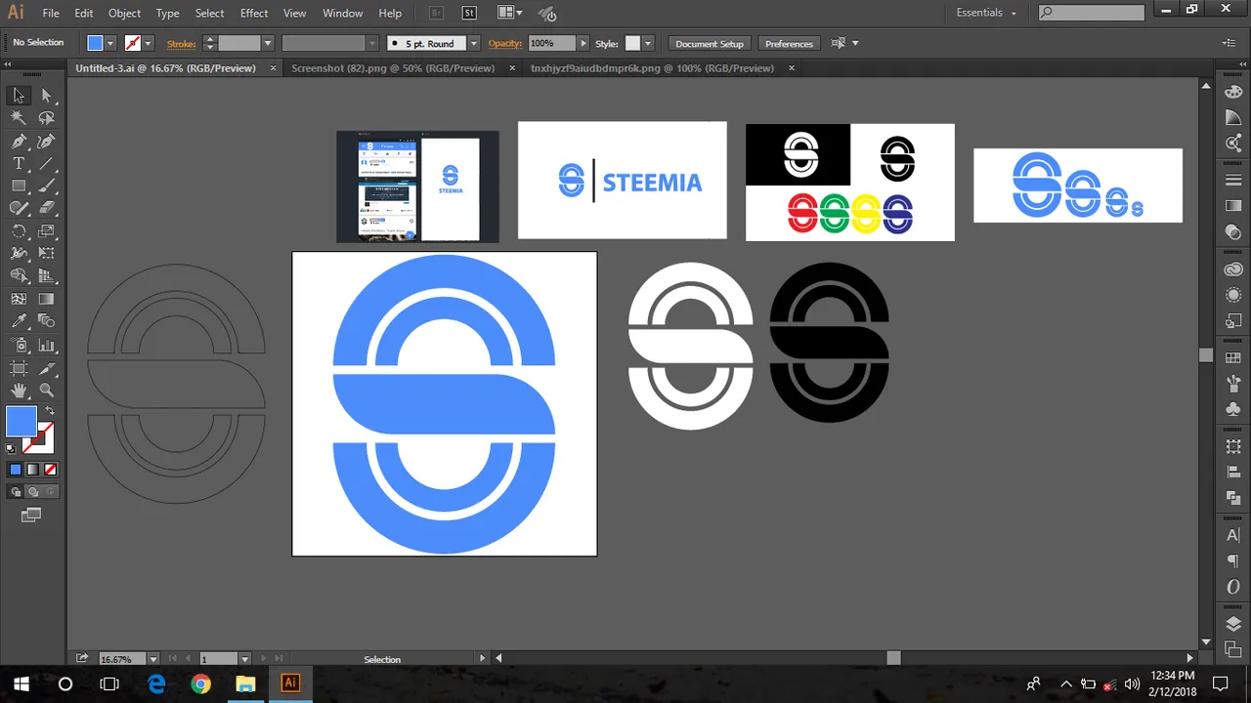Open the Layers panel icon
The image size is (1251, 703).
pos(1233,624)
